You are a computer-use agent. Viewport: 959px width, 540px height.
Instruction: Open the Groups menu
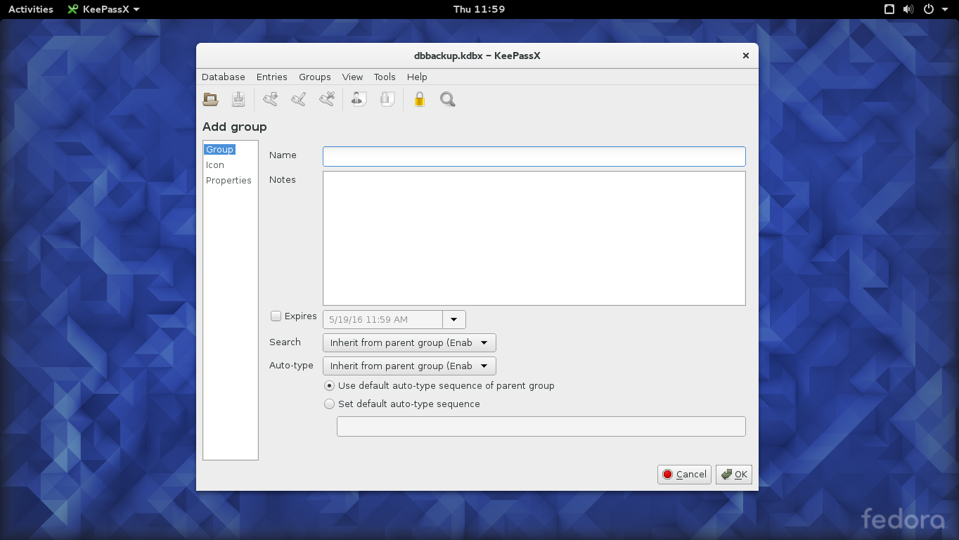coord(315,77)
